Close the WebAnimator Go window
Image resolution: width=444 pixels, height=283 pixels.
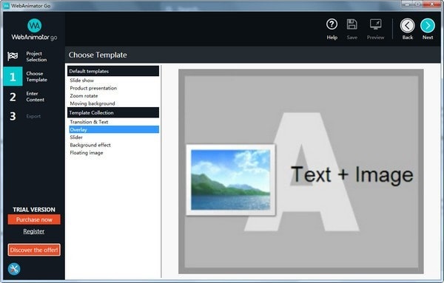(x=432, y=4)
